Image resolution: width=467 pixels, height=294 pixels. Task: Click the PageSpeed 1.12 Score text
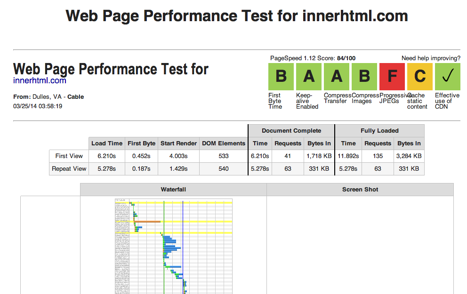click(313, 58)
